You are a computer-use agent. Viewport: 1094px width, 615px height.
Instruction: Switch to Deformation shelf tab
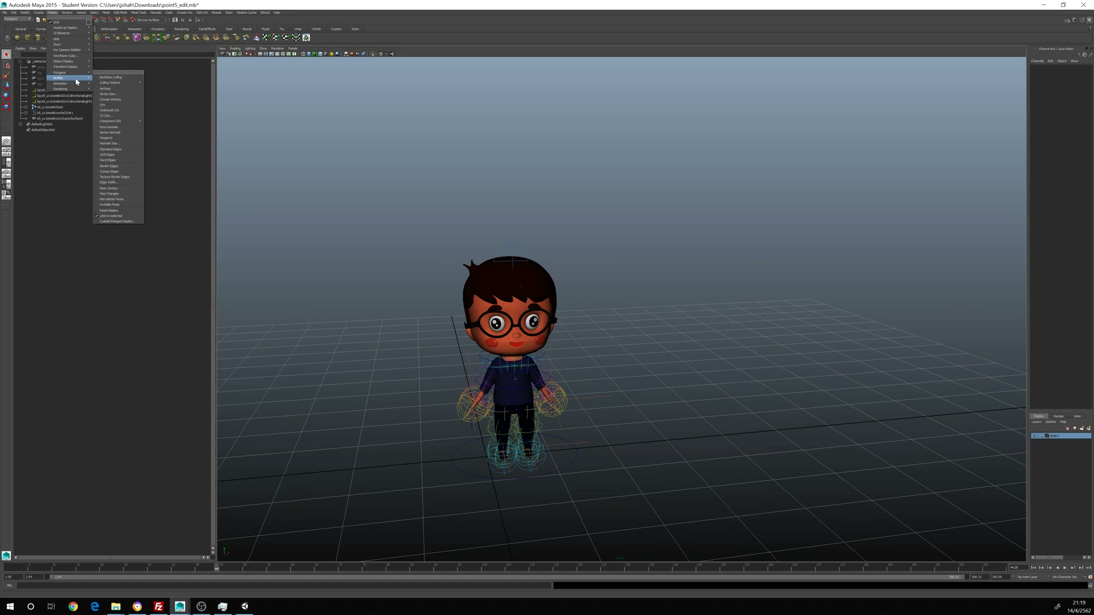109,29
